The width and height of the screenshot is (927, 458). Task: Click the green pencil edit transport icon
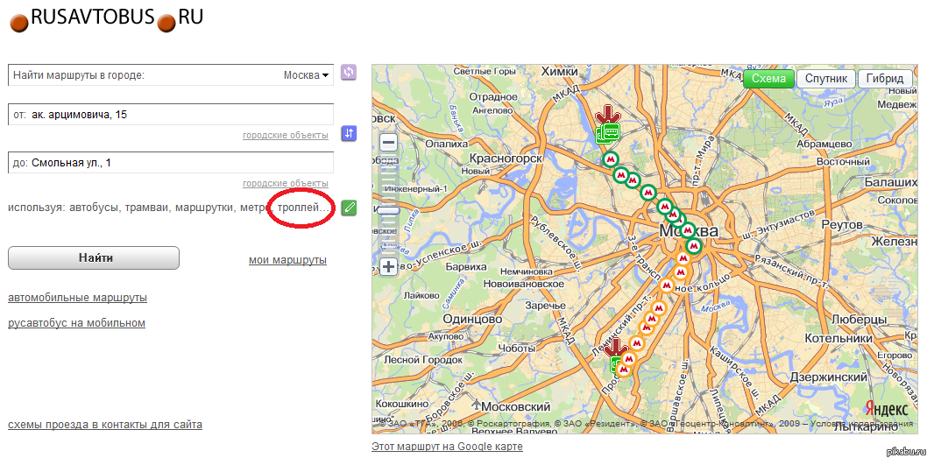[349, 208]
